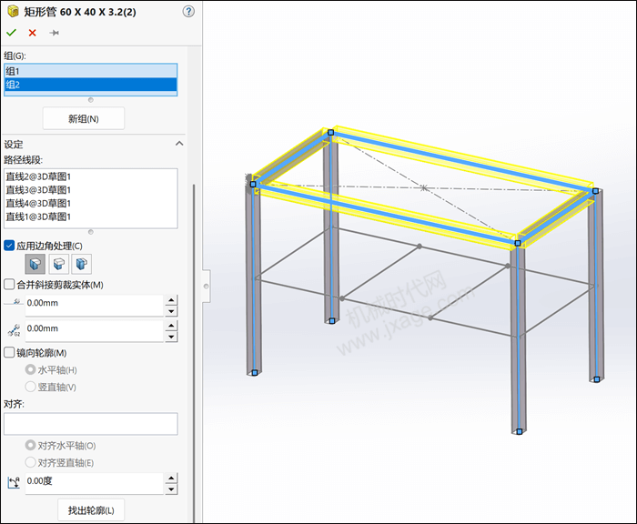Select the end butt2 corner treatment icon

coord(81,264)
